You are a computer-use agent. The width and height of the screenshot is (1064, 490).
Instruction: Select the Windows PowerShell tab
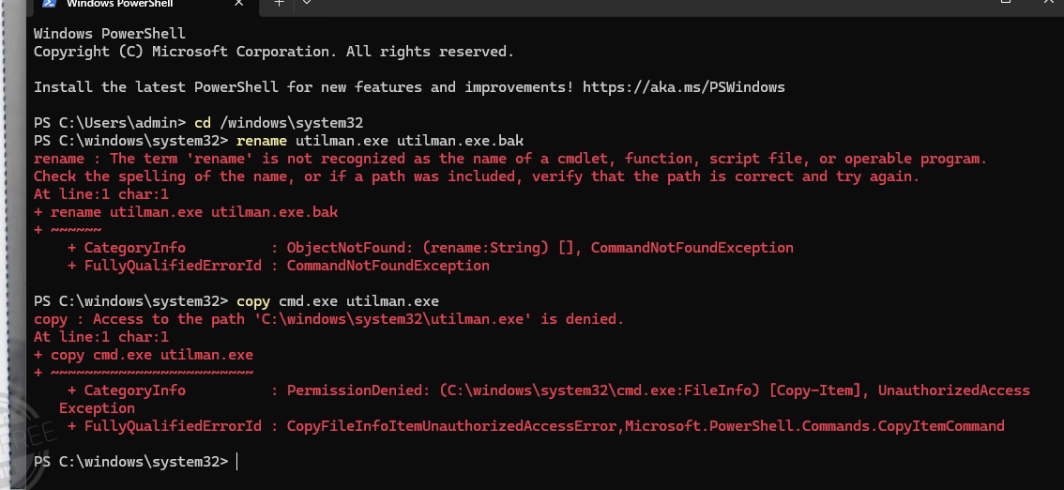coord(122,4)
